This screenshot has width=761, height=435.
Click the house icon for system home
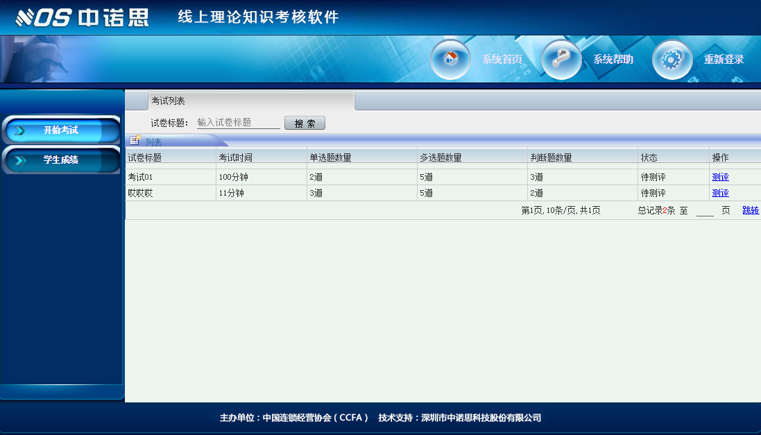point(451,59)
